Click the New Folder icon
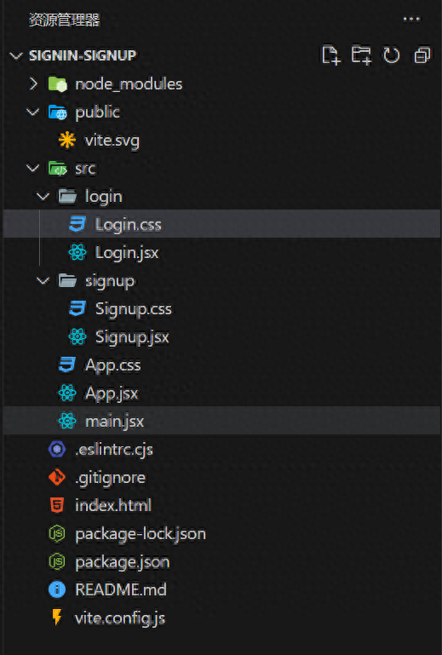The width and height of the screenshot is (442, 655). point(361,55)
